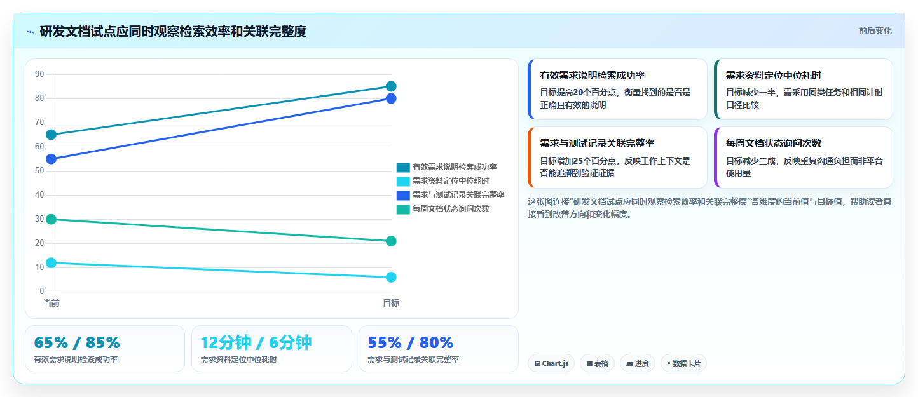
Task: Toggle 有效需求说明检索成功率 legend color box
Action: click(x=403, y=167)
